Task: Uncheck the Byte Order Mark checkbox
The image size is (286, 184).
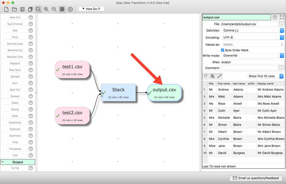Action: [x=223, y=50]
